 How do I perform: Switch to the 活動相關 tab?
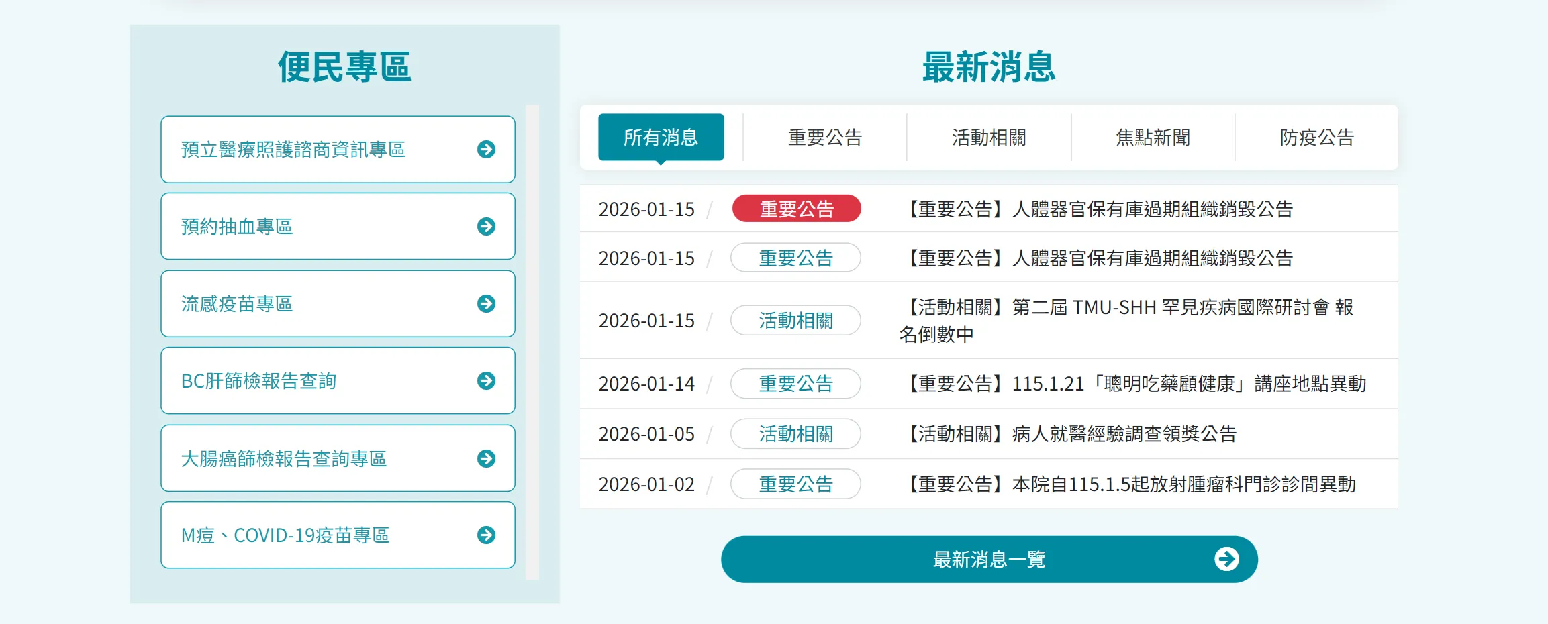987,137
